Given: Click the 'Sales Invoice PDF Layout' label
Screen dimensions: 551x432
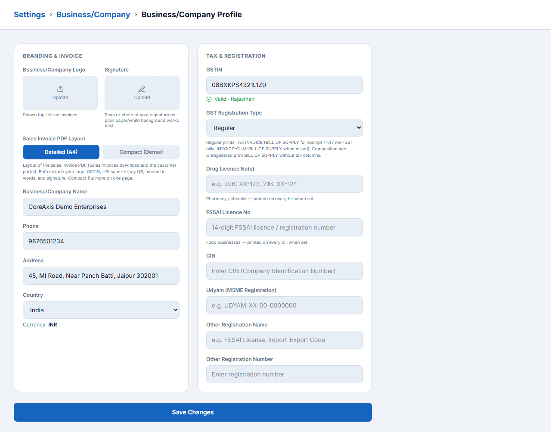Looking at the screenshot, I should (54, 139).
